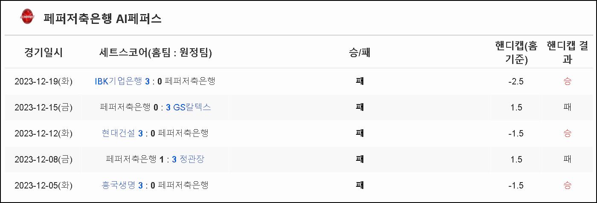Open the 흥국생명 team link

[x=119, y=185]
